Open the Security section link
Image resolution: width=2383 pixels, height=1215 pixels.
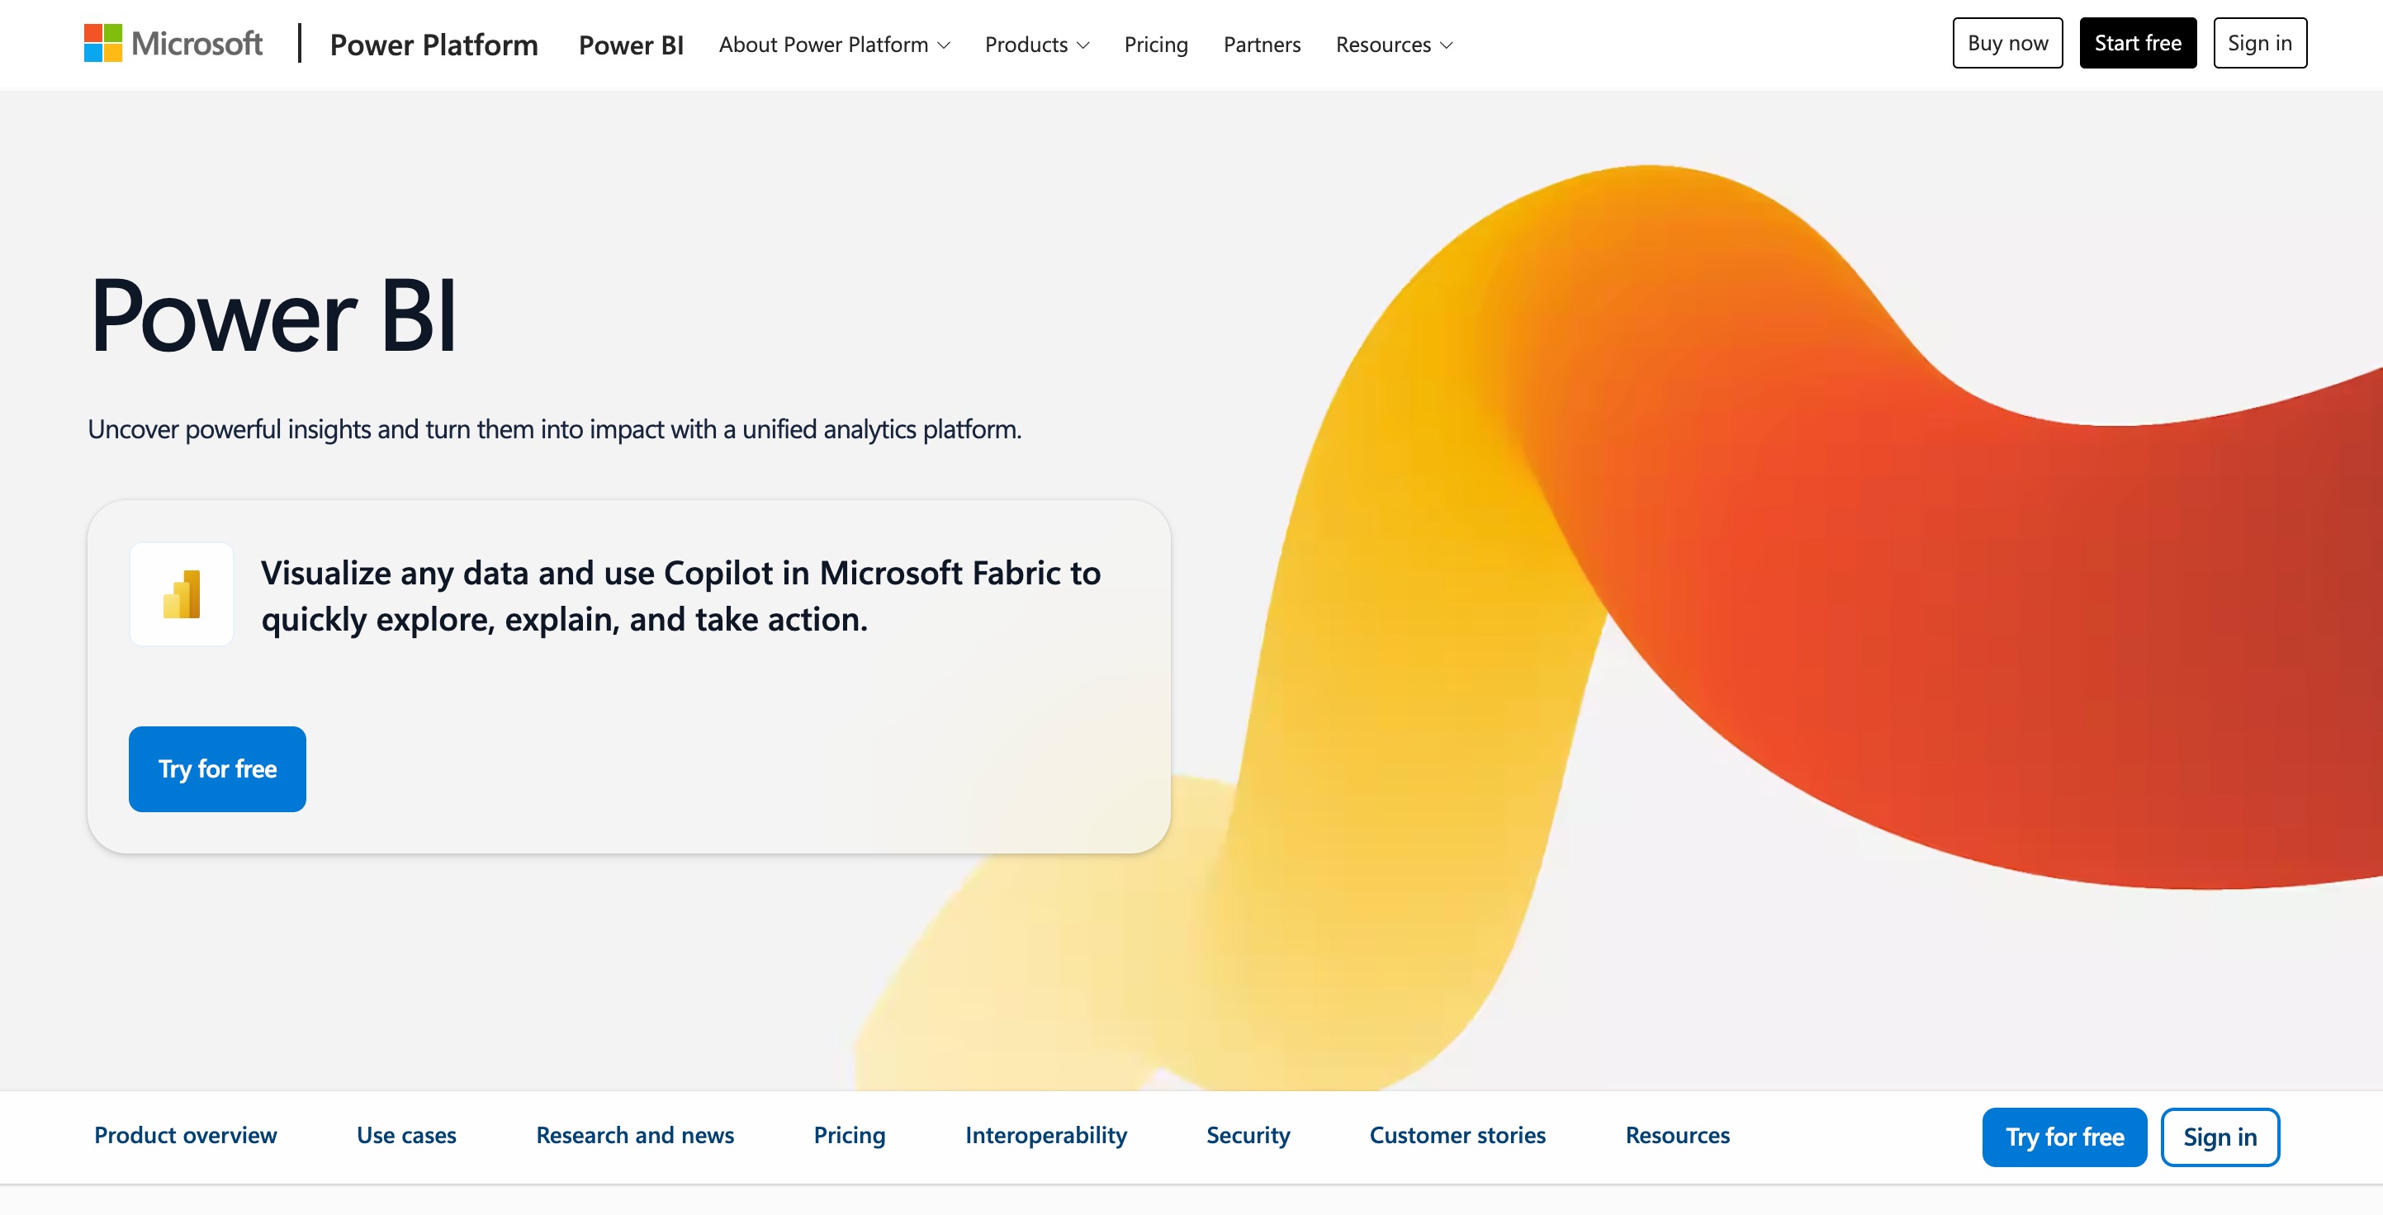[1248, 1135]
